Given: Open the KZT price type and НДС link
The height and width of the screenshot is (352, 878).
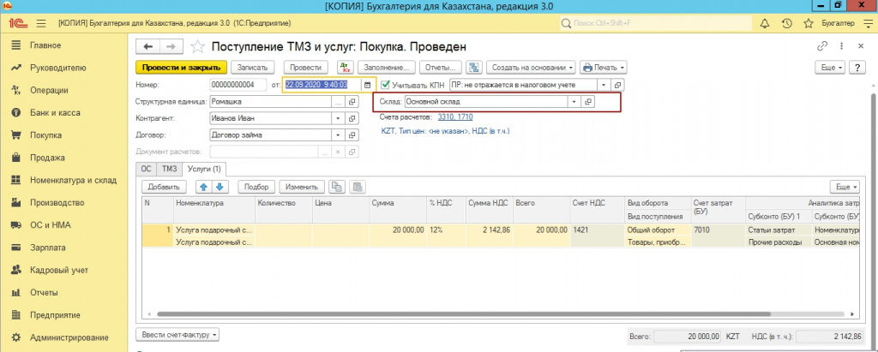Looking at the screenshot, I should 445,131.
